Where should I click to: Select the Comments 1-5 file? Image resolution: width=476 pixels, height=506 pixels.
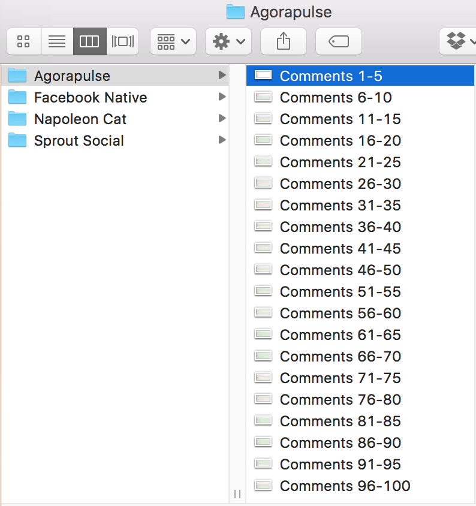click(330, 76)
